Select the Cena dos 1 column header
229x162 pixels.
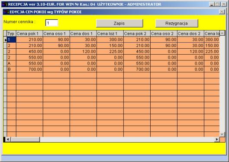pos(83,34)
